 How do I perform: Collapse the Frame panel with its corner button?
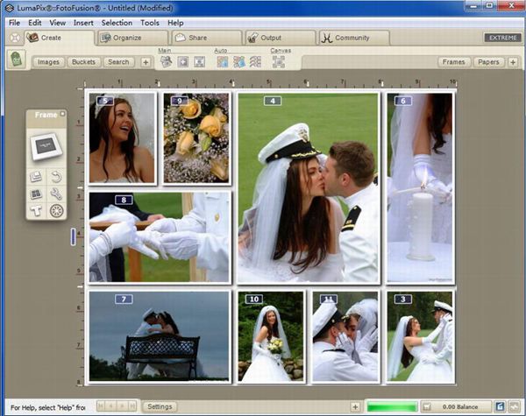point(62,114)
